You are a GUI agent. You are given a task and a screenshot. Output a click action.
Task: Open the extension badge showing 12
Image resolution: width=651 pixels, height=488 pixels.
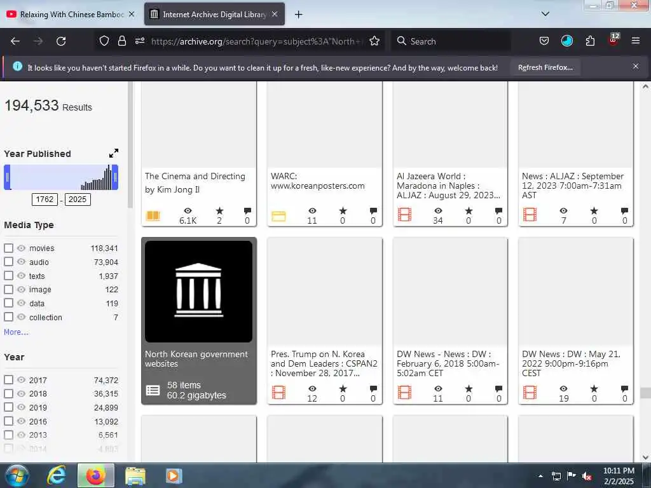(x=613, y=39)
